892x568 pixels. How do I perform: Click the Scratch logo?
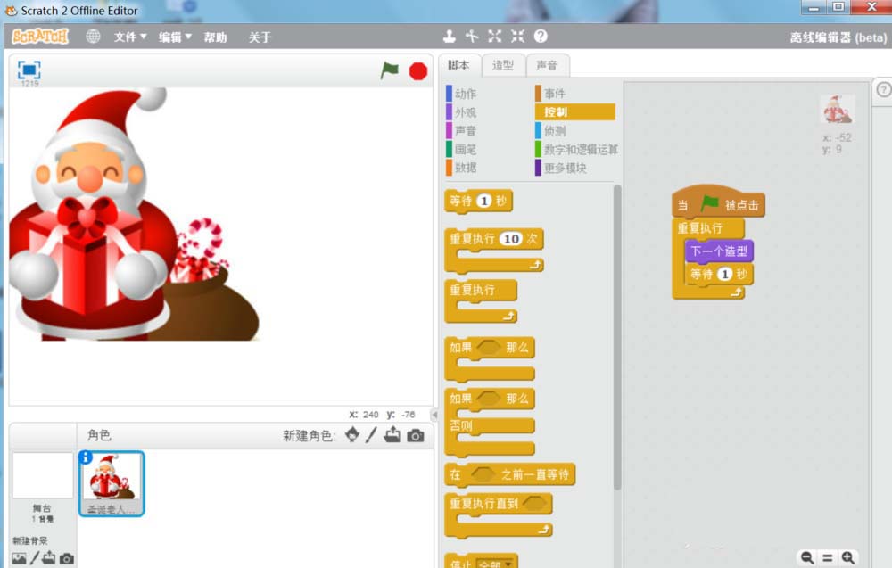[40, 37]
